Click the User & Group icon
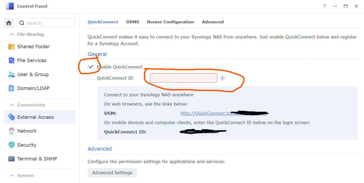The width and height of the screenshot is (364, 183). pos(11,75)
